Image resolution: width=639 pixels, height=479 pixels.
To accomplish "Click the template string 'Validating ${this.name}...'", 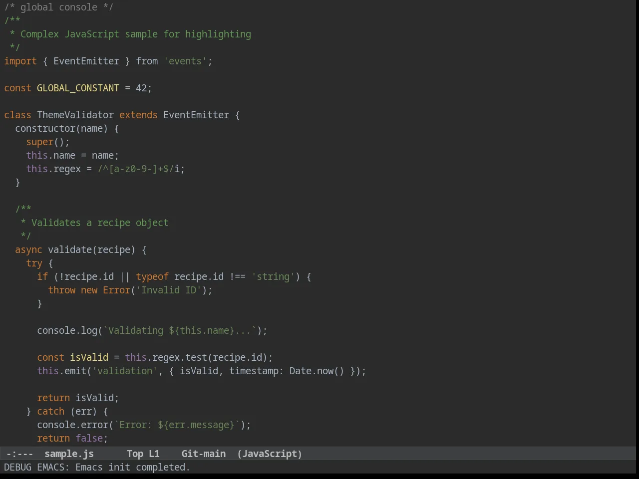I will click(180, 330).
